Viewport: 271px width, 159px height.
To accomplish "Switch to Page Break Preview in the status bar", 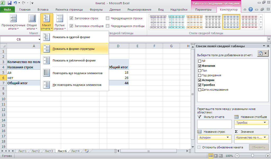I will pos(221,156).
